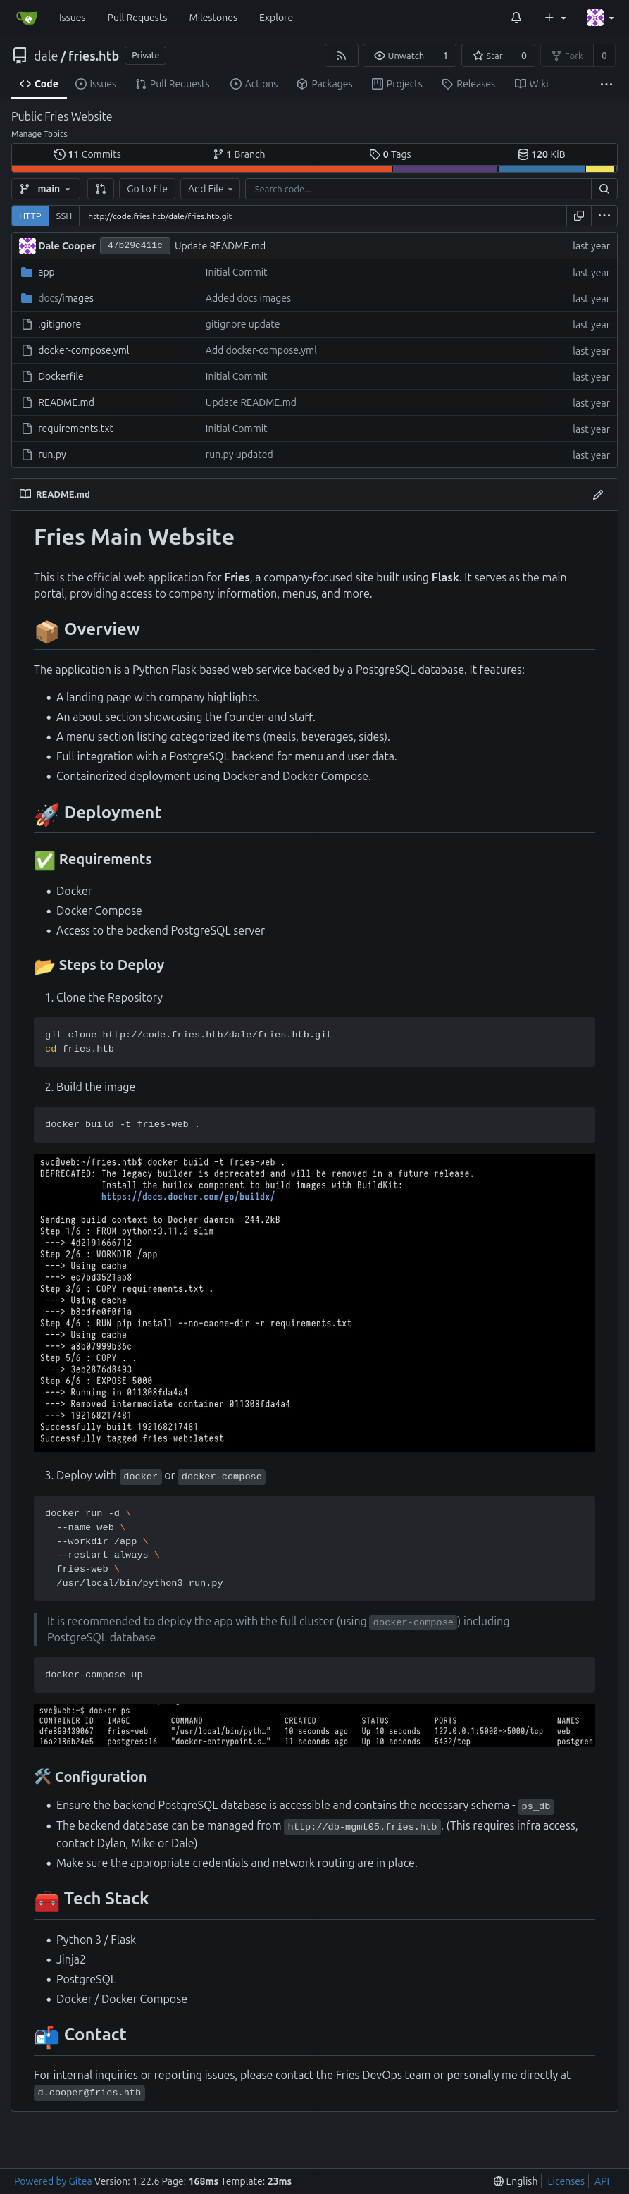
Task: Switch clone URL to SSH
Action: [x=64, y=216]
